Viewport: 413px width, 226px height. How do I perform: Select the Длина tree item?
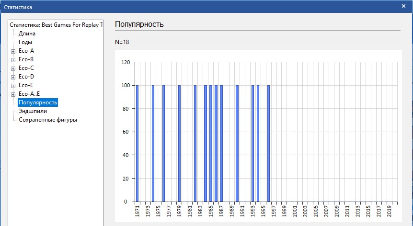coord(27,34)
